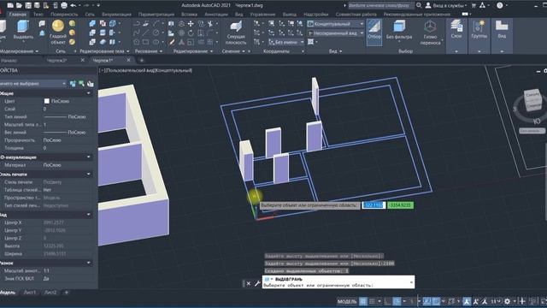Close the command line with X icon
The height and width of the screenshot is (308, 547).
(x=249, y=283)
